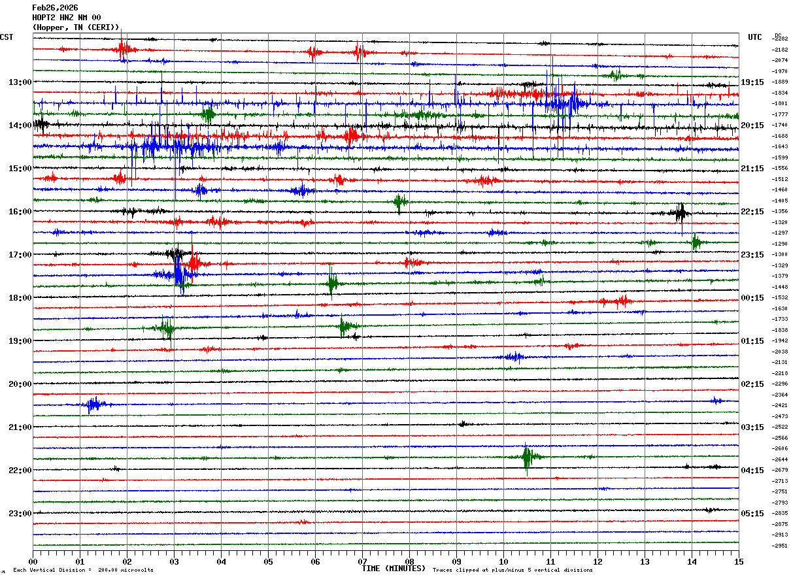Viewport: 791px width, 579px height.
Task: Click the station header 'HOPT2 HNZ NM 00'
Action: [67, 18]
